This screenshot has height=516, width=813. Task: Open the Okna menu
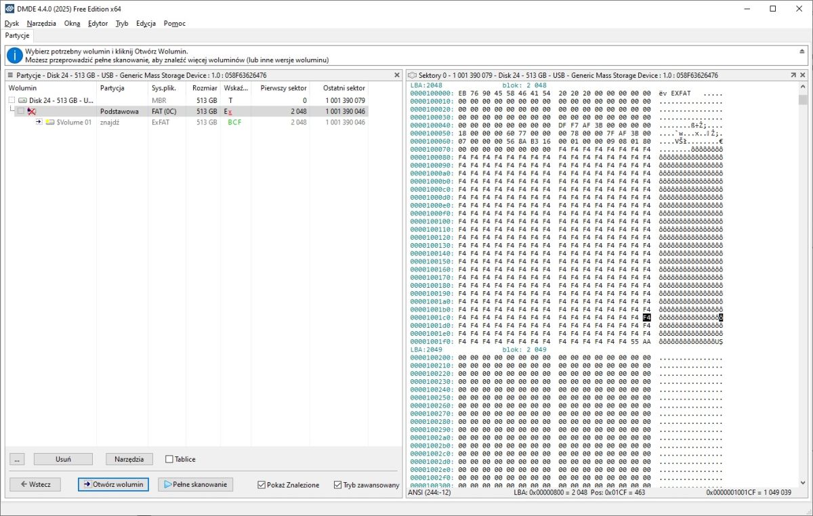tap(72, 23)
